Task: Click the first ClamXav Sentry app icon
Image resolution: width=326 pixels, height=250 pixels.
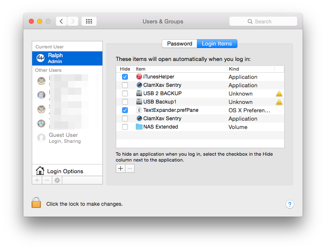Action: pyautogui.click(x=139, y=85)
